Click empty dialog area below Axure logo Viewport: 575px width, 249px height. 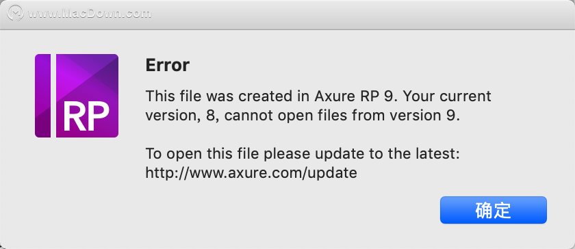click(x=77, y=191)
